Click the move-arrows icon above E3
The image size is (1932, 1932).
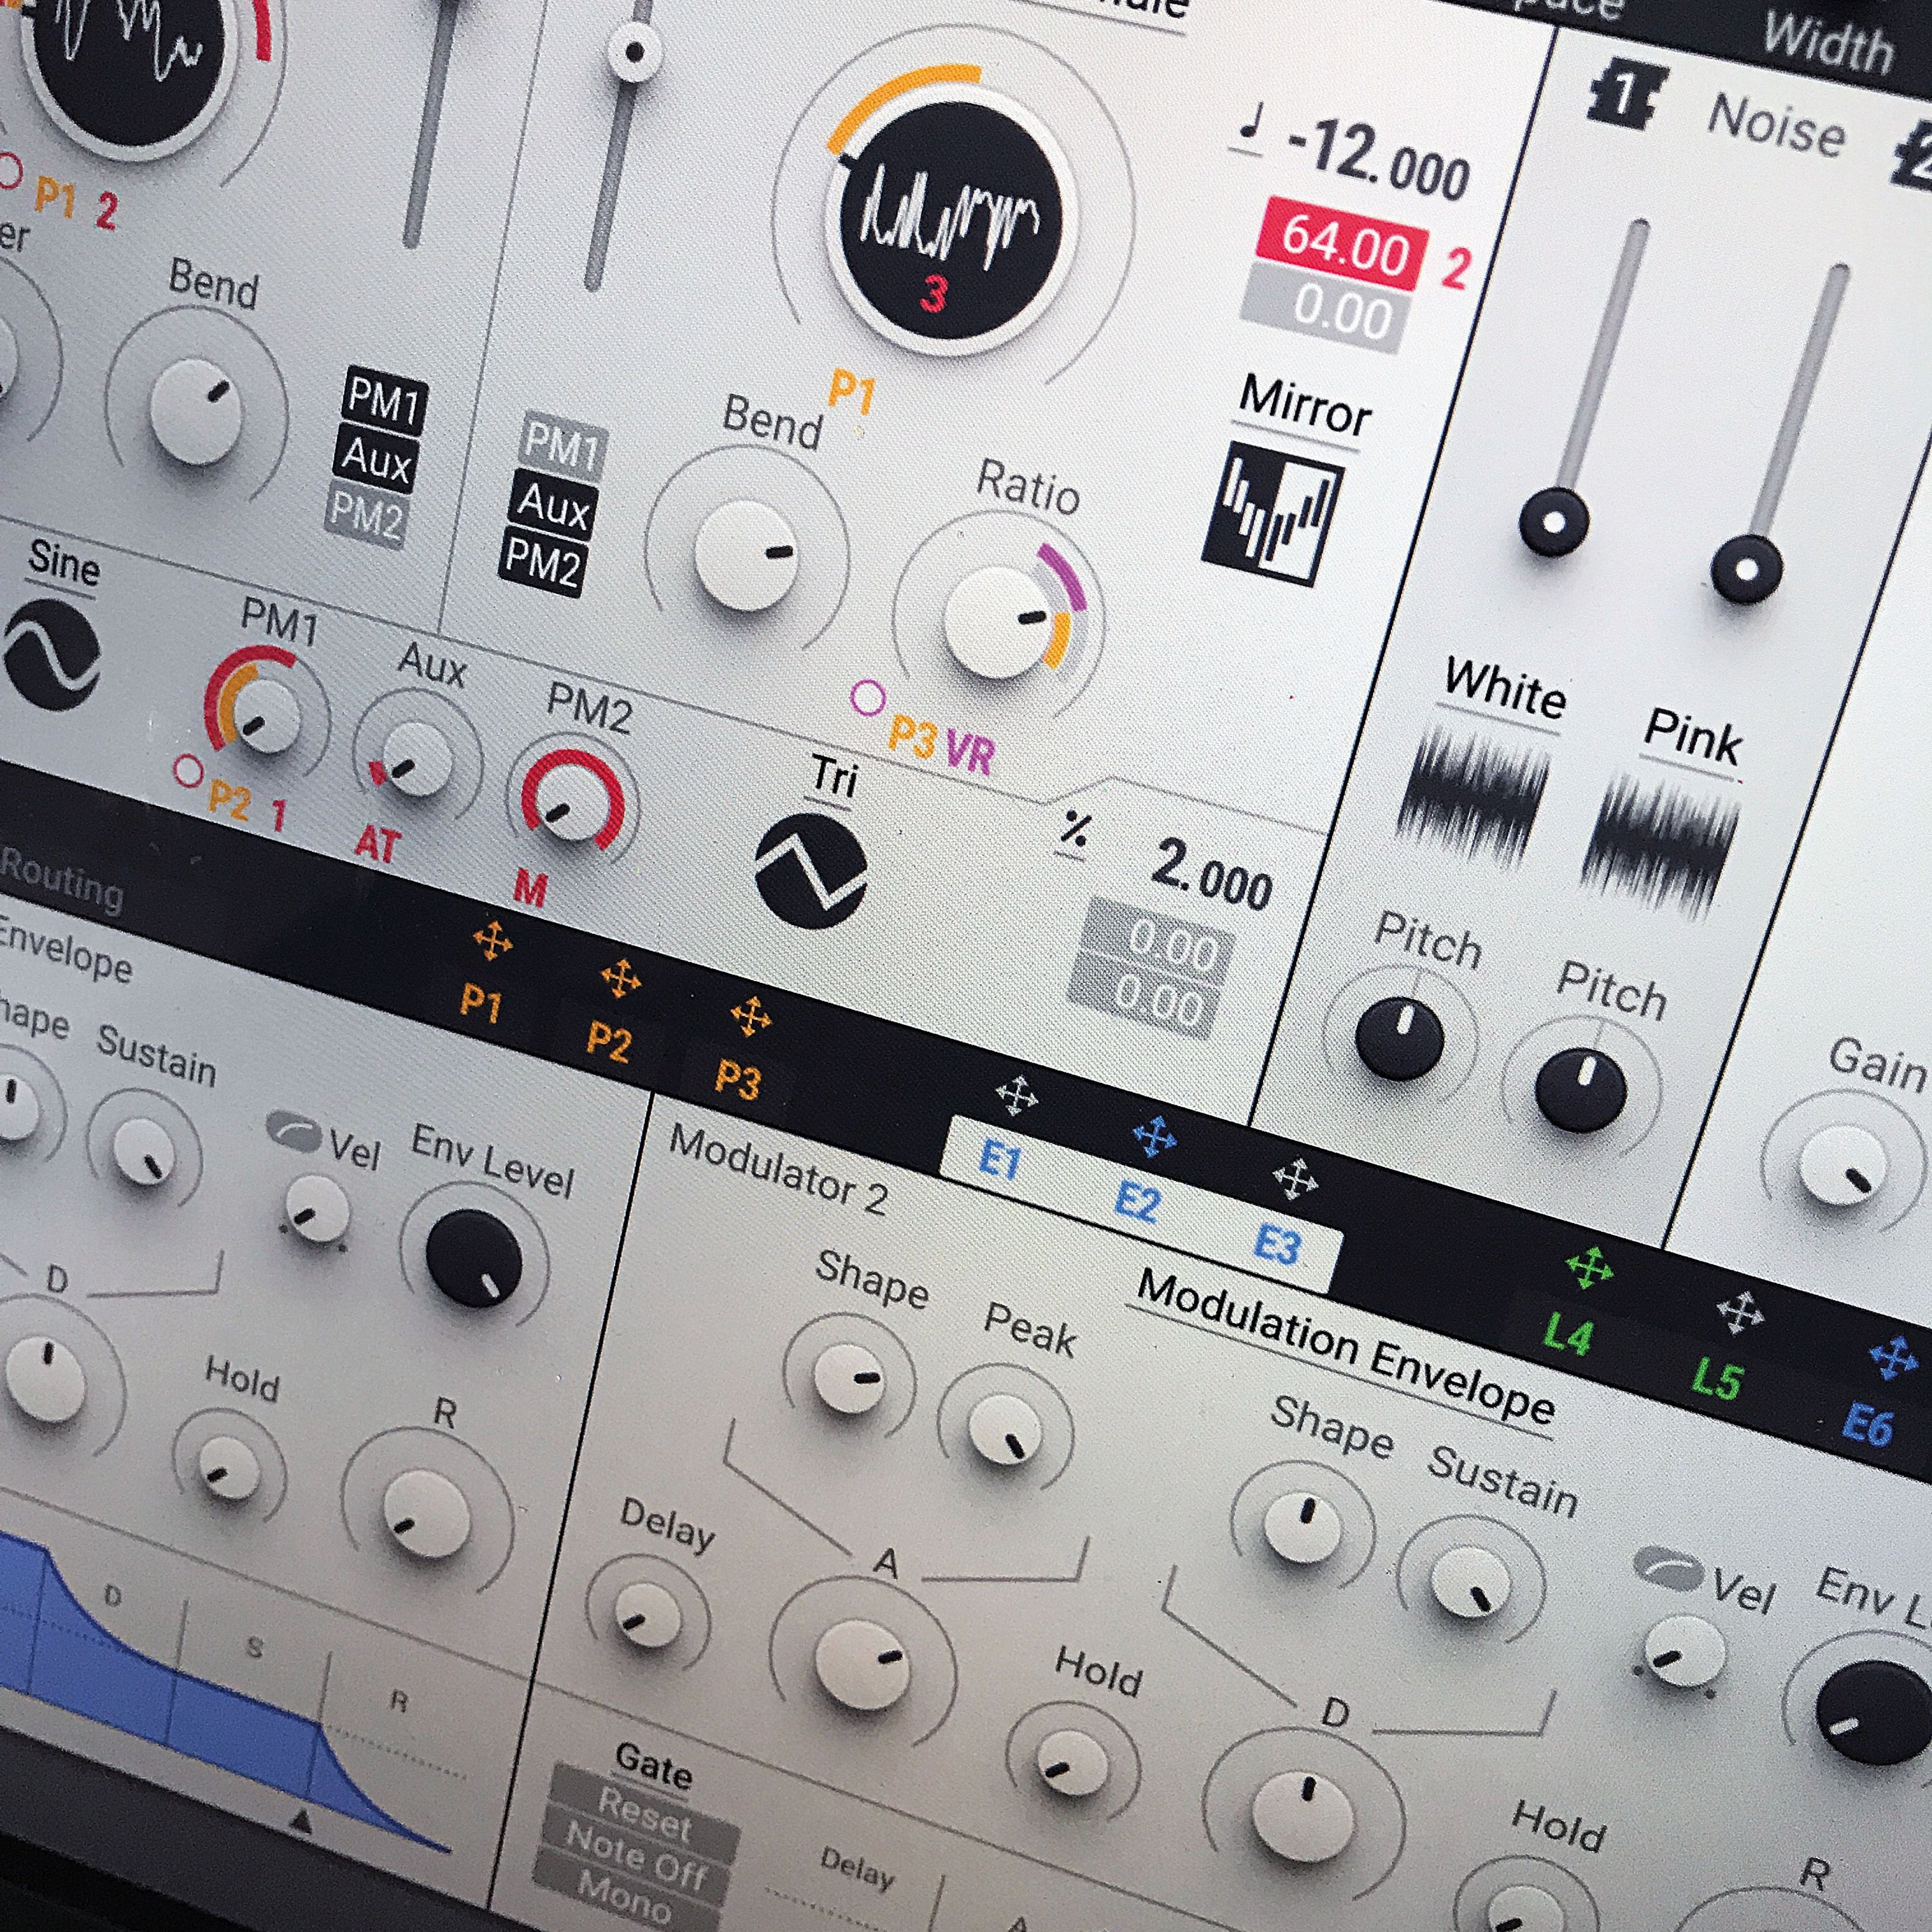click(1294, 1179)
